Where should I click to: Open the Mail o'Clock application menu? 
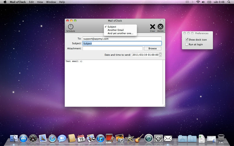point(18,2)
